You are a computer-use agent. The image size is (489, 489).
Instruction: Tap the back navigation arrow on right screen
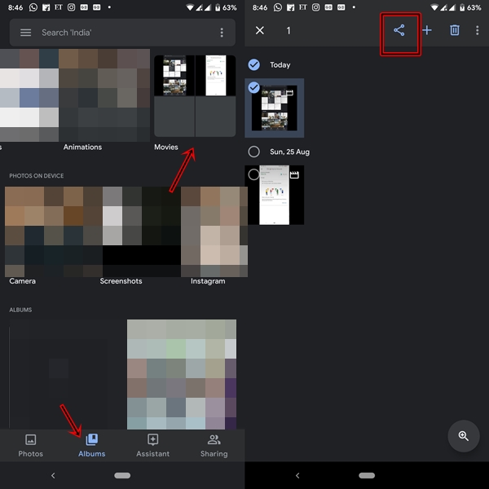point(297,475)
